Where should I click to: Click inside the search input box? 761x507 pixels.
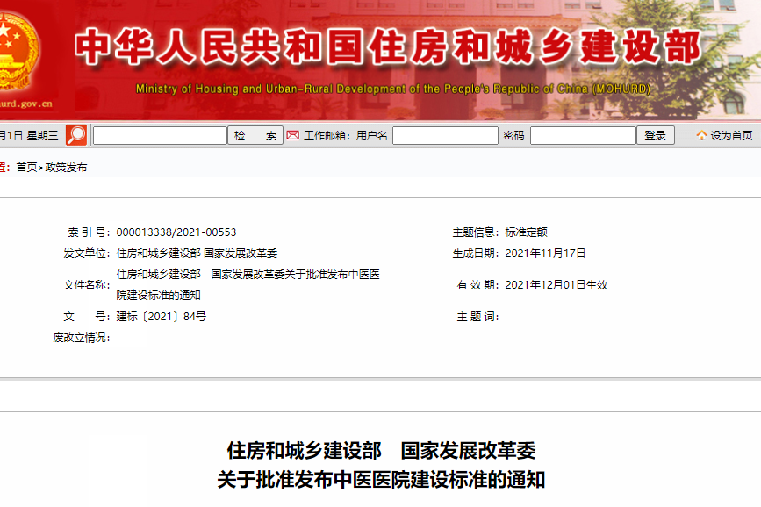[160, 135]
